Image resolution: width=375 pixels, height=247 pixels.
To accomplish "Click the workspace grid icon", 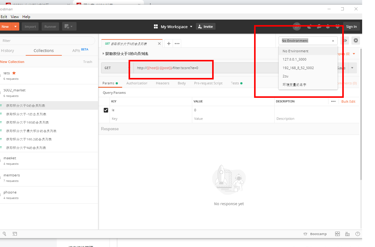I will click(156, 27).
